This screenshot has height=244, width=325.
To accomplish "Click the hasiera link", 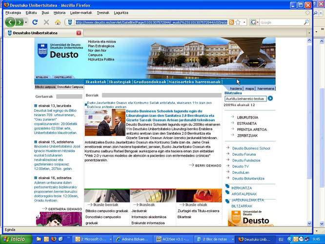I will point(236,88).
